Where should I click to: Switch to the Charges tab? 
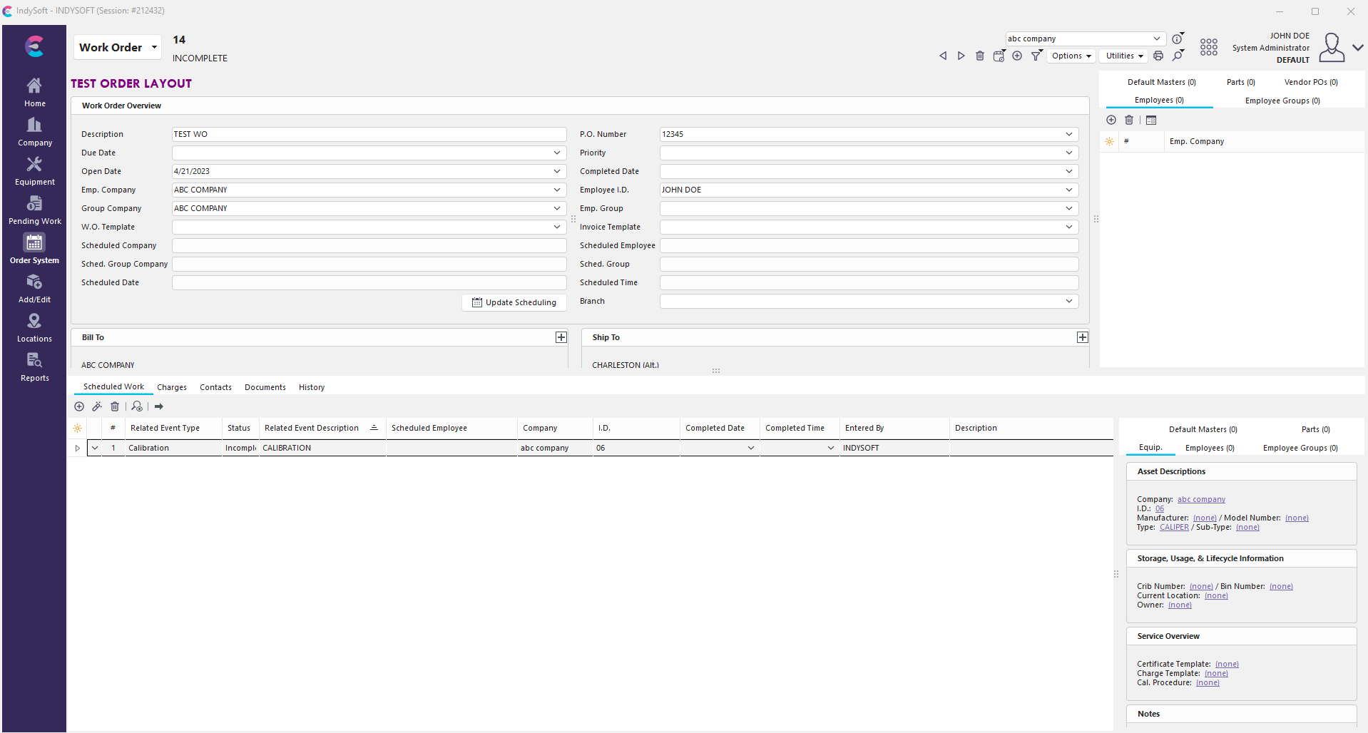tap(172, 387)
